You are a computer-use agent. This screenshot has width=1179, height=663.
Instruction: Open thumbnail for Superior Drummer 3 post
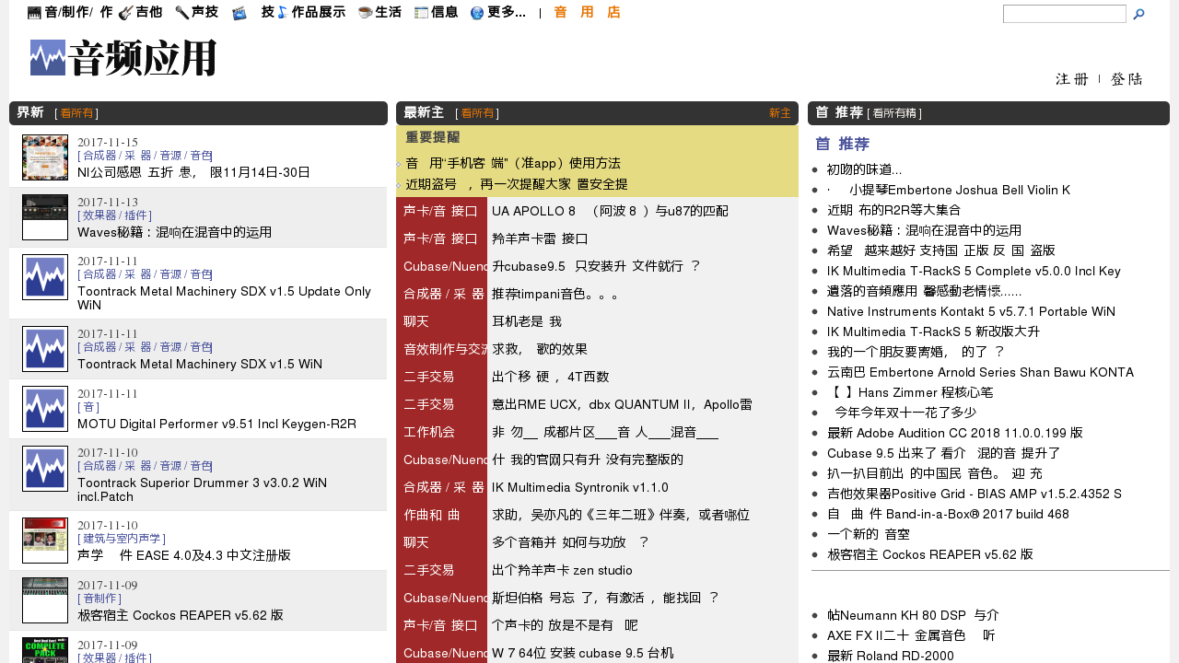coord(45,469)
